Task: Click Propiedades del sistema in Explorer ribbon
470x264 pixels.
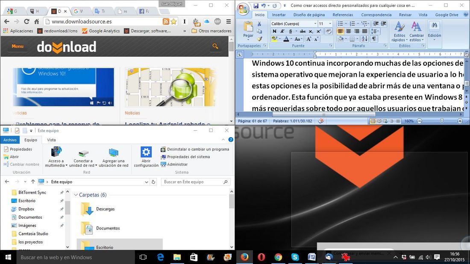Action: 185,157
